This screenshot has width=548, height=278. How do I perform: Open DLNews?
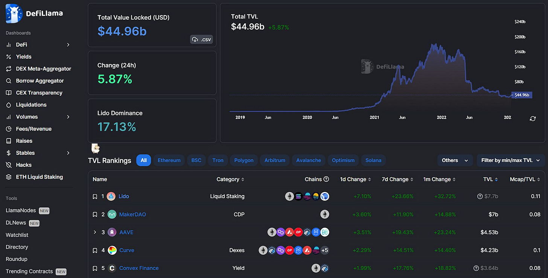point(16,223)
